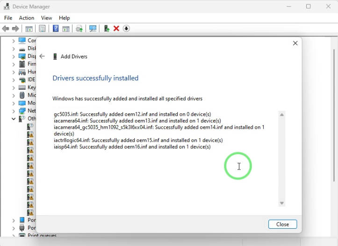Image resolution: width=338 pixels, height=246 pixels.
Task: Toggle the action pane toolbar icon
Action: point(66,28)
